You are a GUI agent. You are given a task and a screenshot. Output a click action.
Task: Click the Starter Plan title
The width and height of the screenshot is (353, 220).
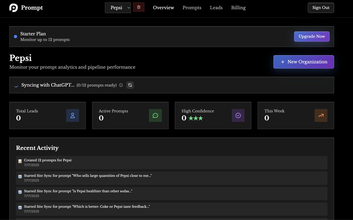pyautogui.click(x=33, y=33)
